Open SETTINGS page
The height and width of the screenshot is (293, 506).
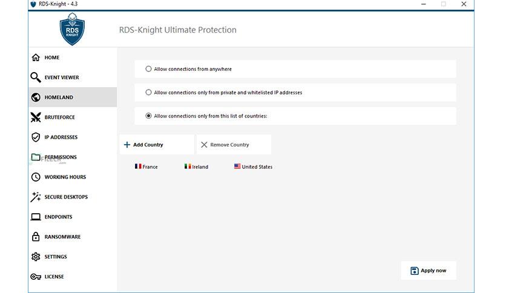[73, 257]
